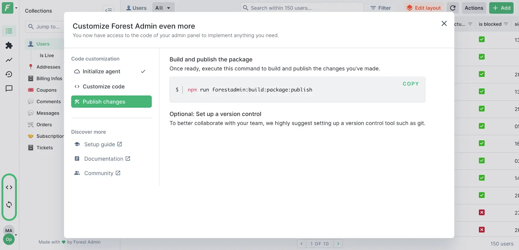Sort by the is blocked column header
Viewport: 519px width, 250px height.
(490, 24)
